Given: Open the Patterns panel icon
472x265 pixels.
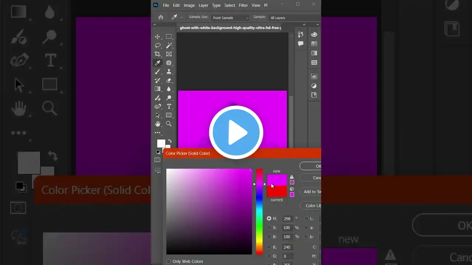Looking at the screenshot, I should pyautogui.click(x=314, y=63).
